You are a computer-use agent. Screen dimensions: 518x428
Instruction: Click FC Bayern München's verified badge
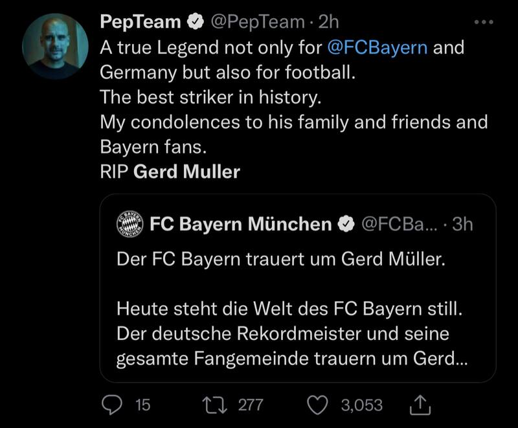346,224
